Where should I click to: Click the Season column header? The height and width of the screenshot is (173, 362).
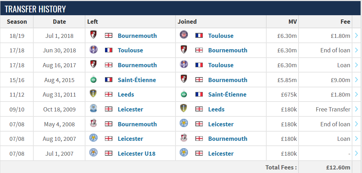coord(17,22)
